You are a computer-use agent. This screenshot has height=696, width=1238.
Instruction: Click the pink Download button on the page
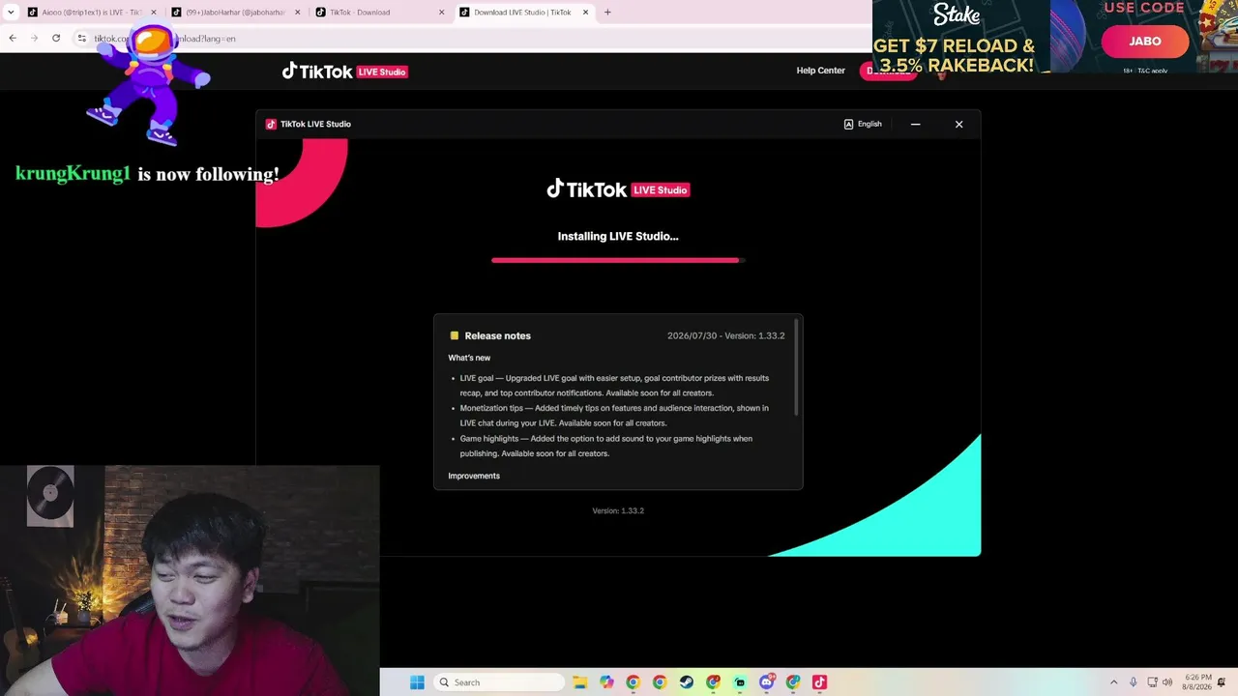click(888, 71)
